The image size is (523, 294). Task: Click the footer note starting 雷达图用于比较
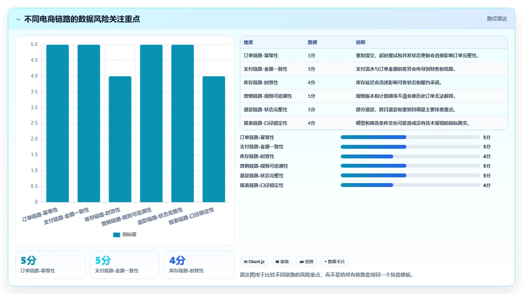(326, 275)
